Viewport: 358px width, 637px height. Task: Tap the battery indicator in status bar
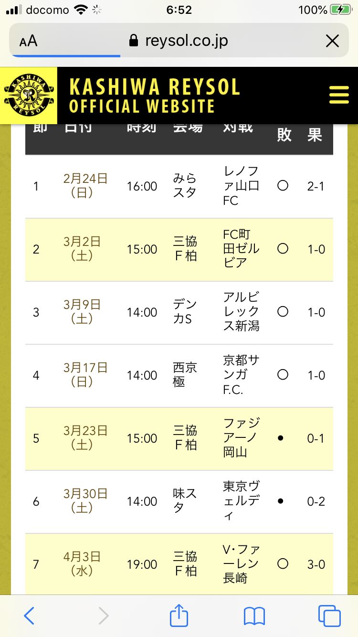340,10
